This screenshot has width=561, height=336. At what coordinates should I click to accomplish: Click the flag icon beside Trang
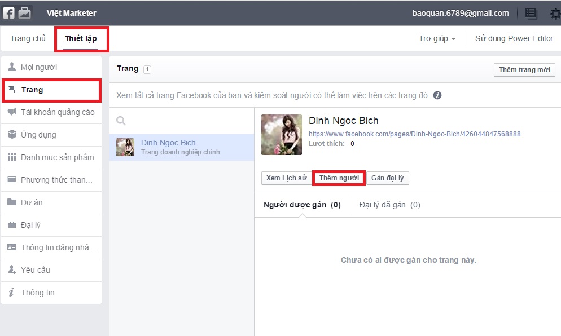tap(12, 89)
